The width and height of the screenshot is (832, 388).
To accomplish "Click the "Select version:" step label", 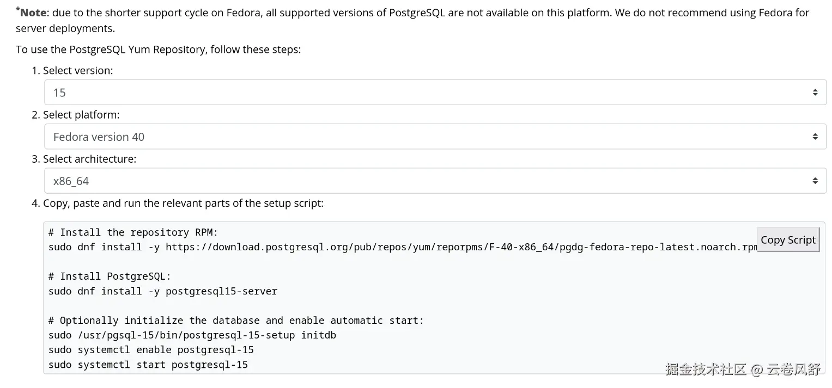I will (78, 71).
